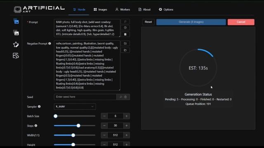This screenshot has height=148, width=264.
Task: Click the Width value field showing 512
Action: (115, 135)
